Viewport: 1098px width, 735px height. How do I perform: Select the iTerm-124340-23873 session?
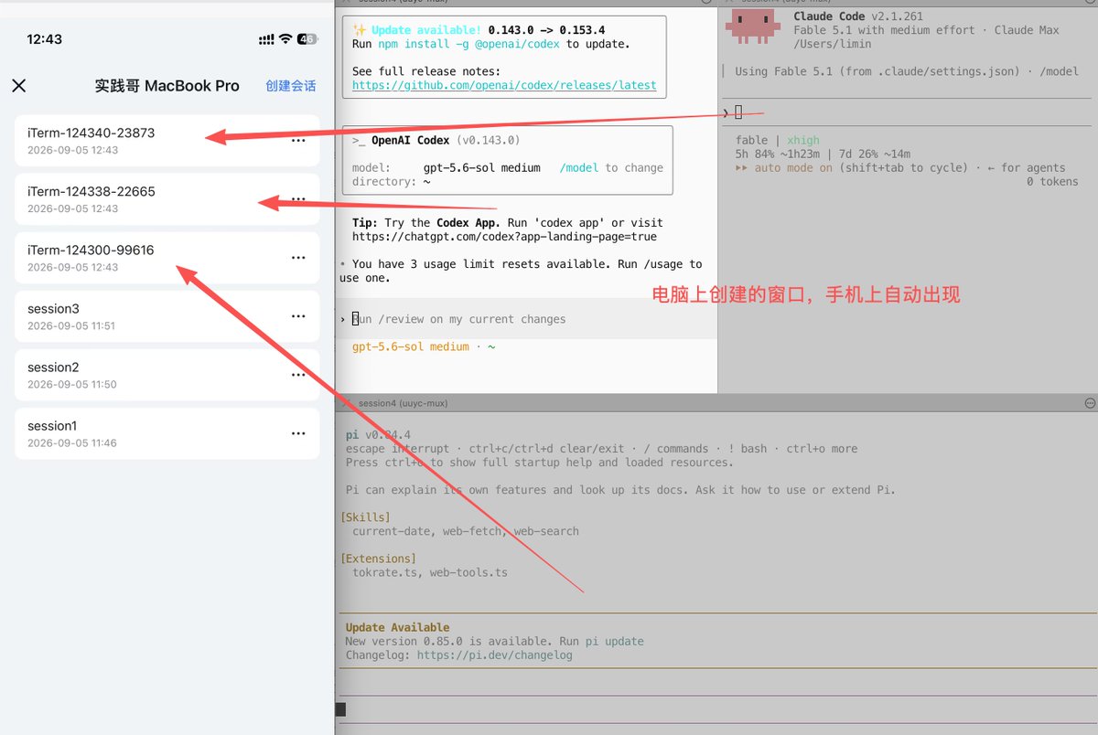pos(167,141)
